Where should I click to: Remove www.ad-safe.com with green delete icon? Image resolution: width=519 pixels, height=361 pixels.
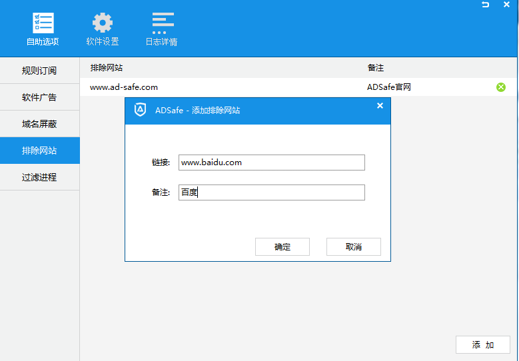point(501,87)
